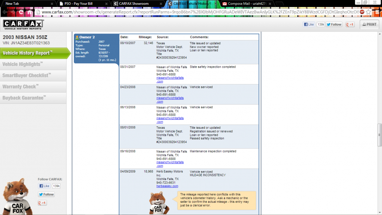
Task: Close the New Tab tab
Action: (52, 4)
